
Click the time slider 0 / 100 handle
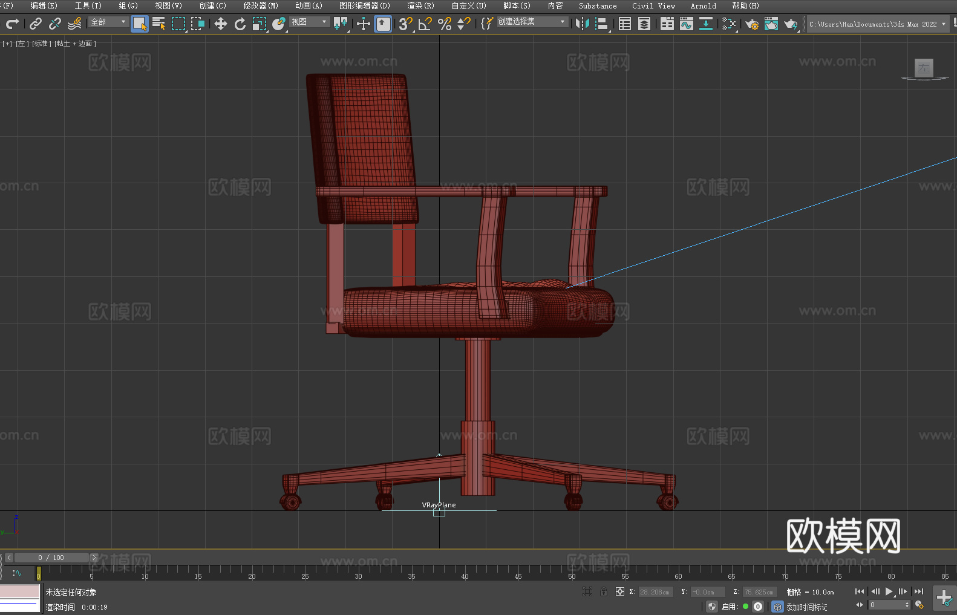coord(51,558)
